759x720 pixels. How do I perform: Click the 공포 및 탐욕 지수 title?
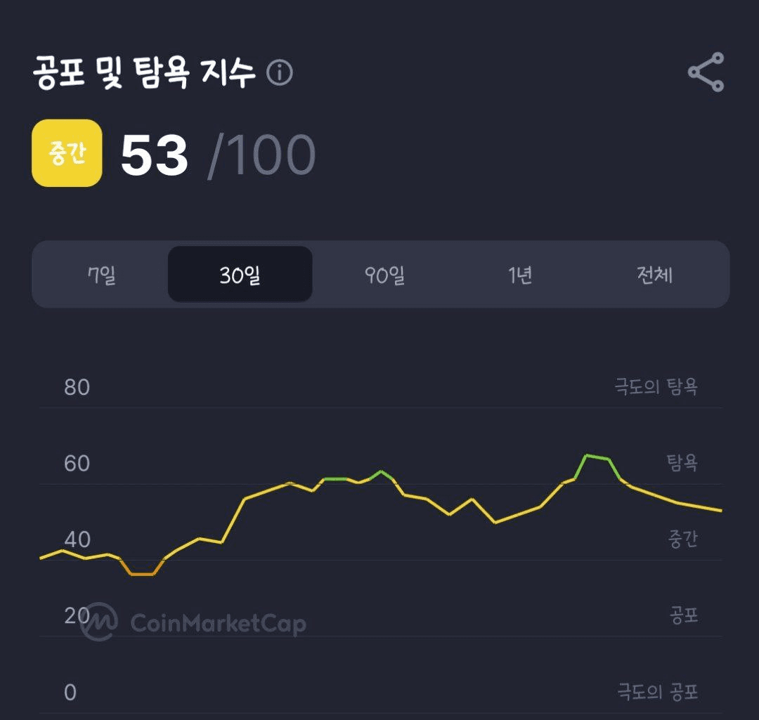coord(144,73)
